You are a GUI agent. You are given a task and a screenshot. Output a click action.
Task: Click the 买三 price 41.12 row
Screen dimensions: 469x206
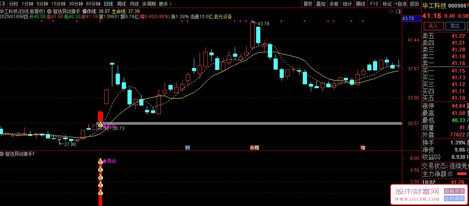click(x=445, y=85)
